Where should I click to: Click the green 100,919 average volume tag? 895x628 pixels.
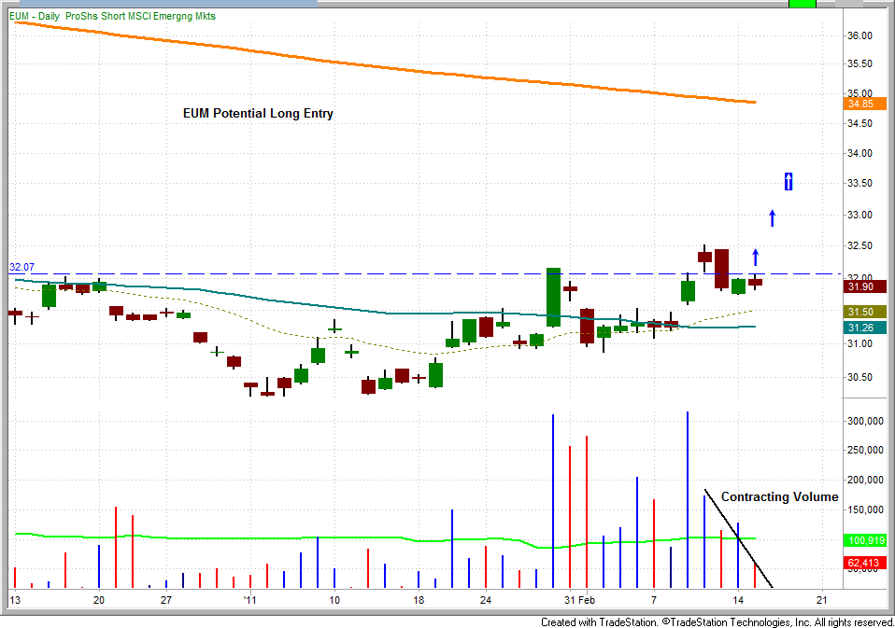864,540
